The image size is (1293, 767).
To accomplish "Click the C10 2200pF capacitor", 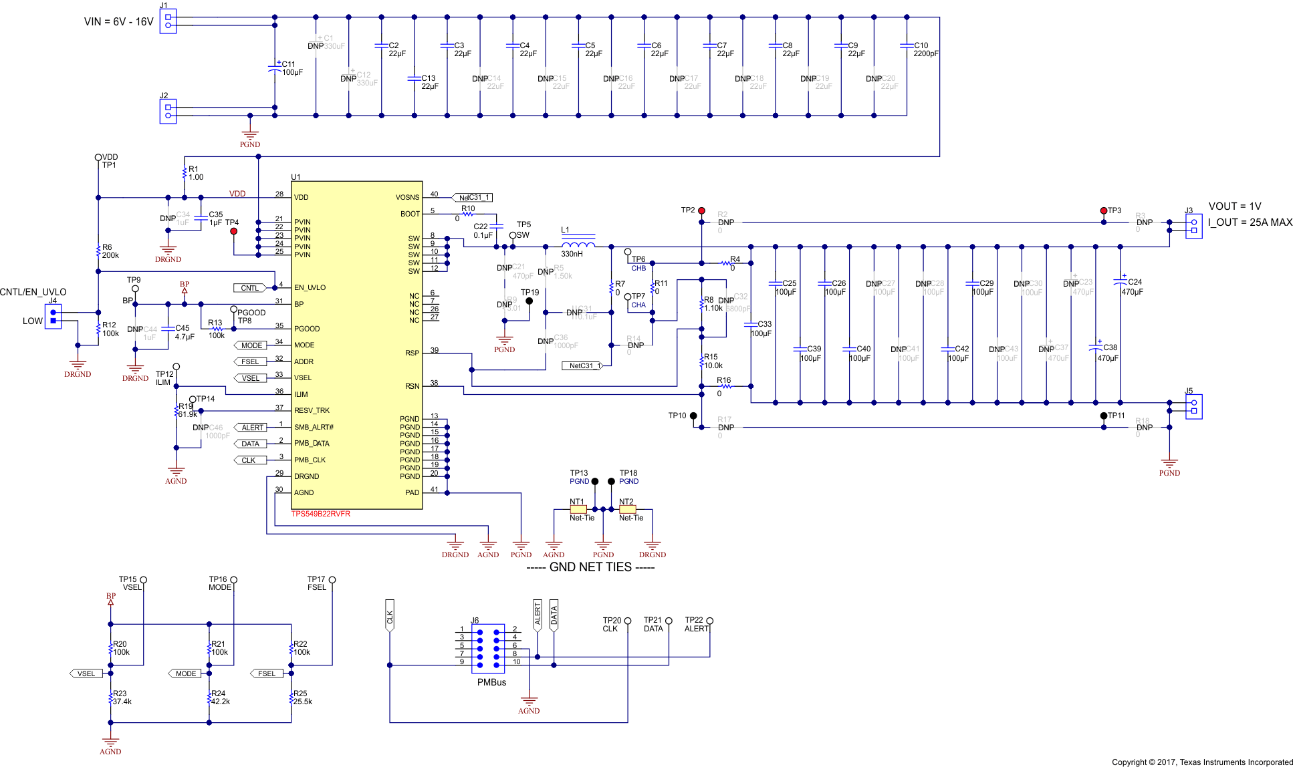I will (x=907, y=45).
